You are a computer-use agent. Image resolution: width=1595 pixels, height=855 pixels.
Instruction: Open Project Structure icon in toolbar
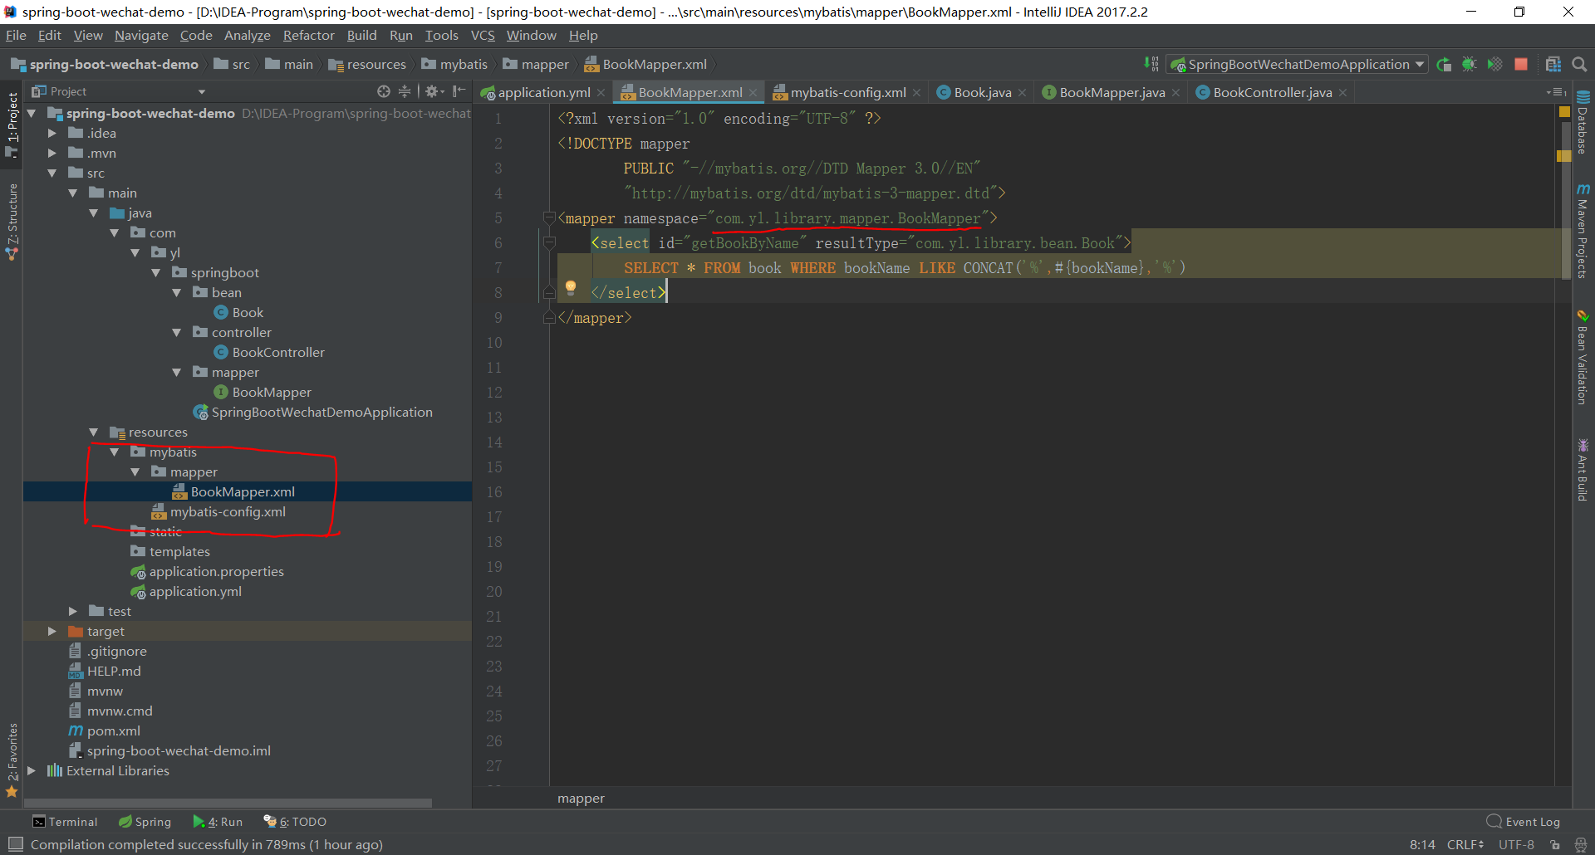tap(1553, 65)
